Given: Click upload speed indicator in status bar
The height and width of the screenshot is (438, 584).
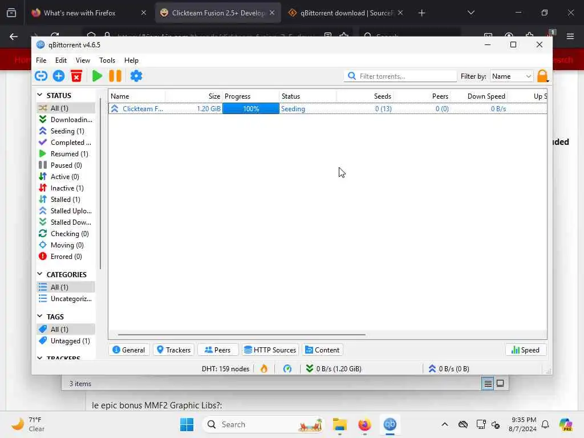Looking at the screenshot, I should (x=449, y=369).
